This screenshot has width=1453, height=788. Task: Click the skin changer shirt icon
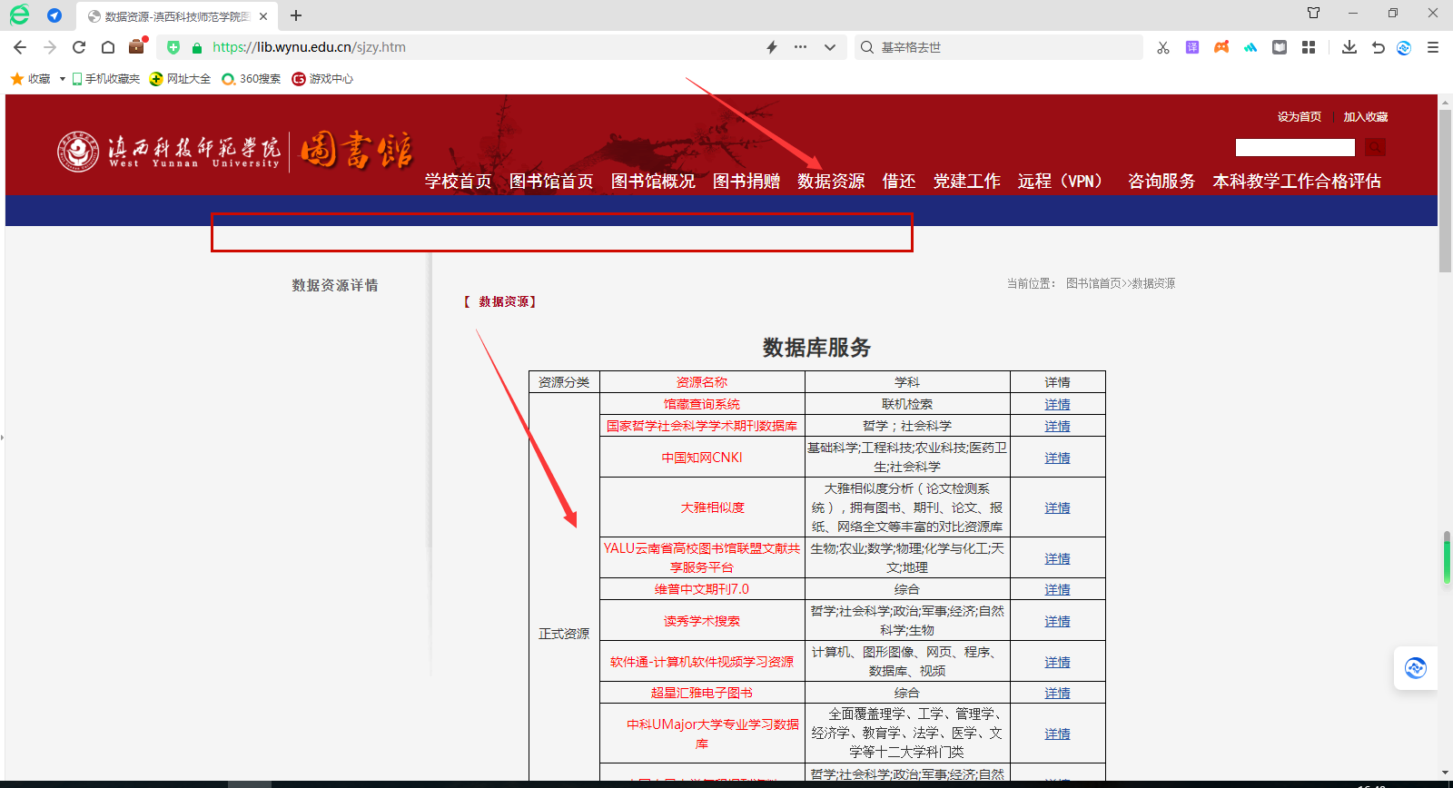point(1313,13)
